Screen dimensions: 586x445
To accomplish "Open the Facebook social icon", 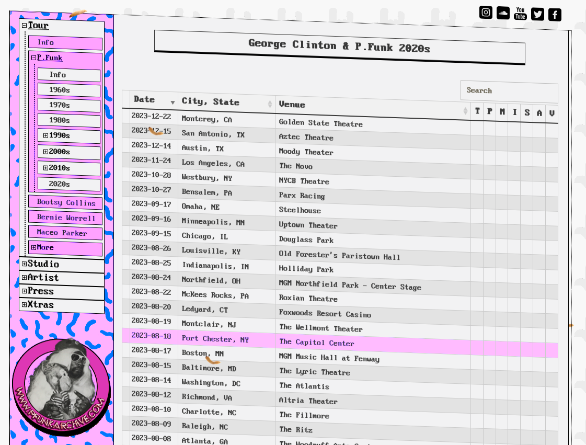I will point(555,15).
